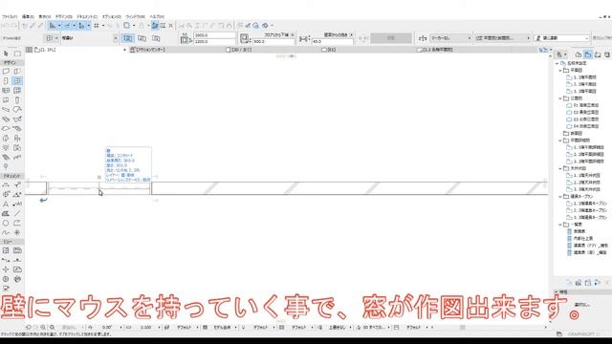
Task: Collapse the 立面図 folder in the navigator
Action: (560, 98)
